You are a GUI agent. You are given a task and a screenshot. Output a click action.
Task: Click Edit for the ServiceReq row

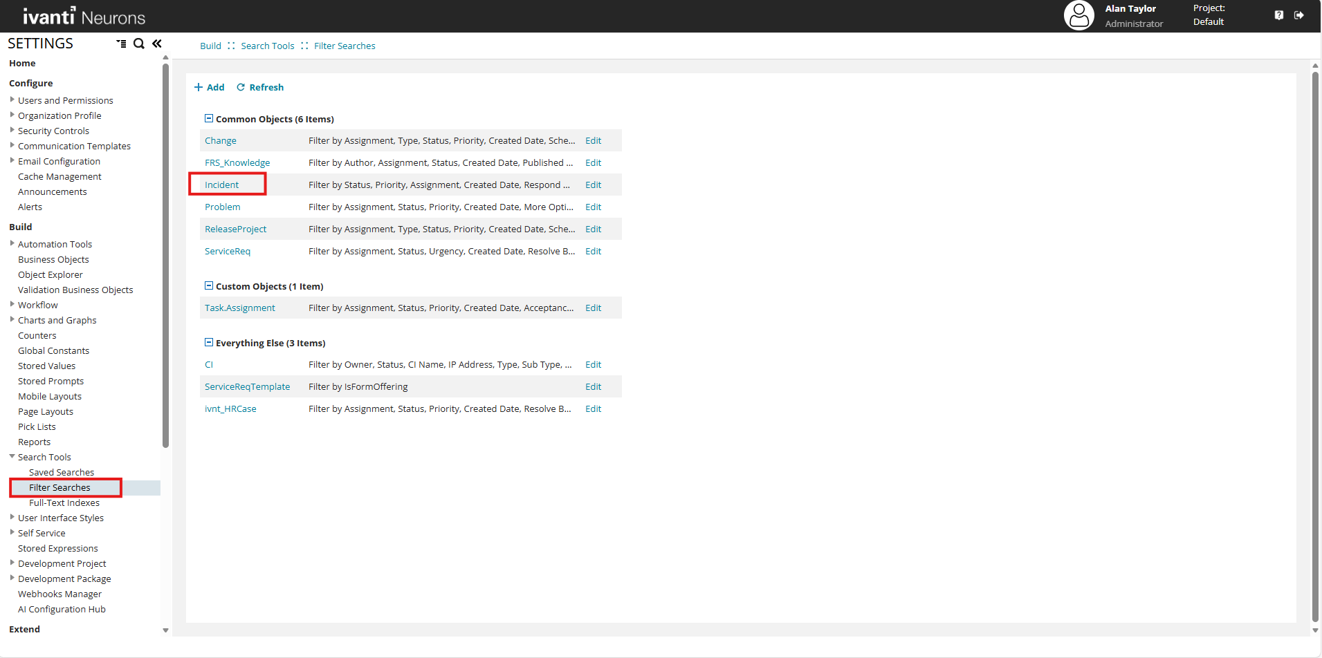click(x=593, y=251)
